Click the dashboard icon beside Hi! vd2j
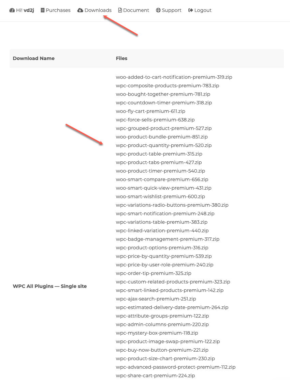This screenshot has height=380, width=290. click(x=12, y=10)
